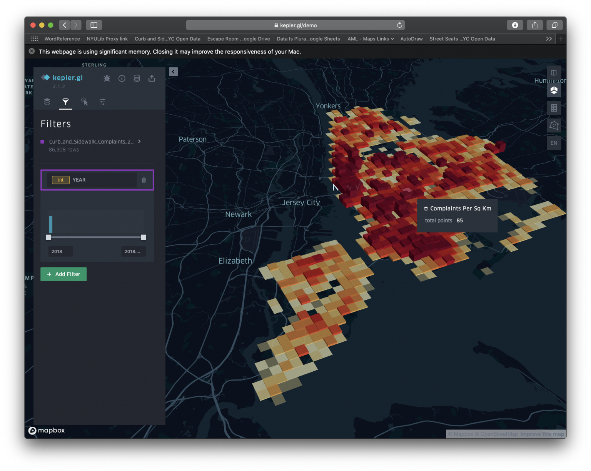This screenshot has height=471, width=591.
Task: Switch to the Filters tab
Action: [x=65, y=102]
